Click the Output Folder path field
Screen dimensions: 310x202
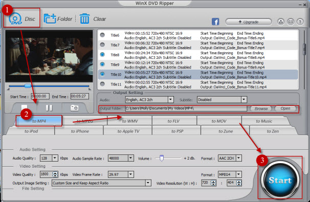click(x=186, y=108)
